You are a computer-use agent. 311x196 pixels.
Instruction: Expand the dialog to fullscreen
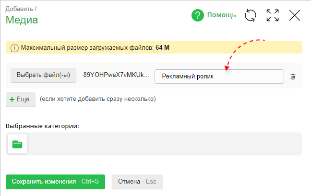point(273,15)
